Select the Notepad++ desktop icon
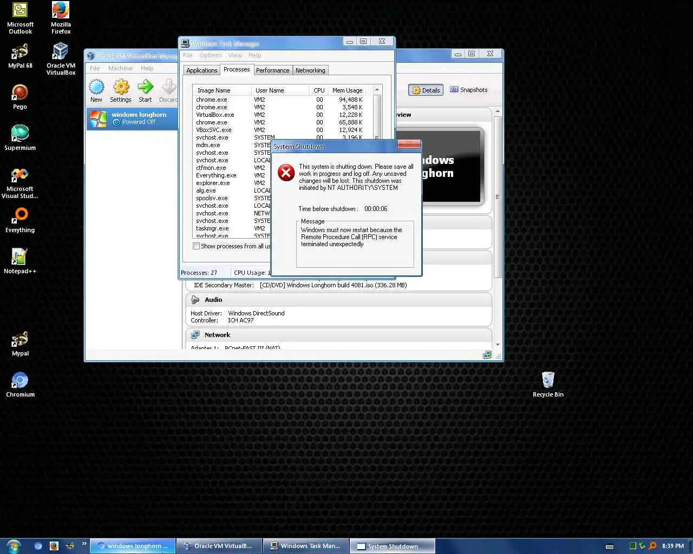693x554 pixels. tap(20, 261)
